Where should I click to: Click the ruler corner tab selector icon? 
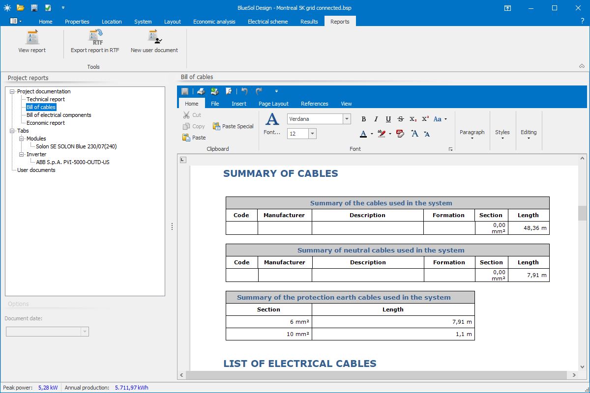(x=183, y=159)
